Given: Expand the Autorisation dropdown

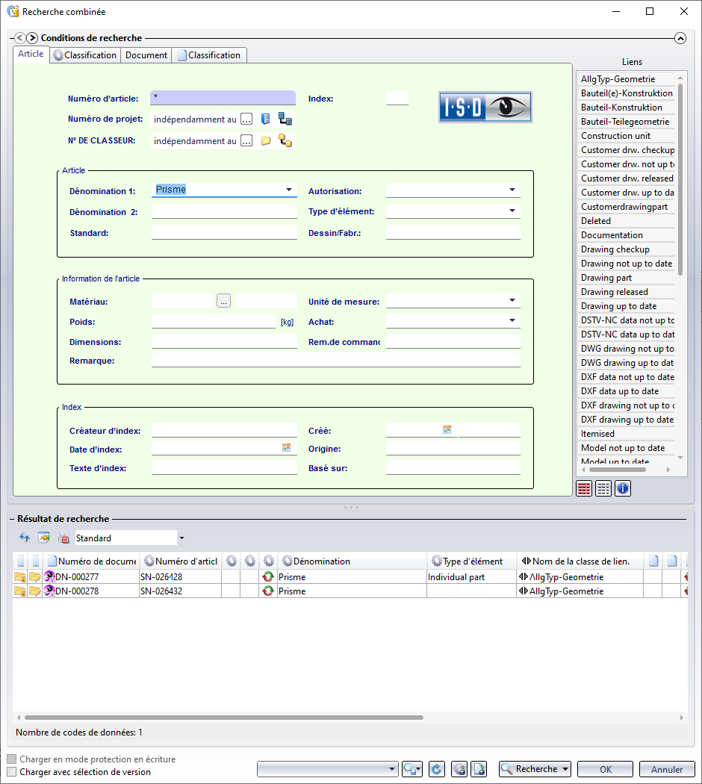Looking at the screenshot, I should pyautogui.click(x=512, y=190).
